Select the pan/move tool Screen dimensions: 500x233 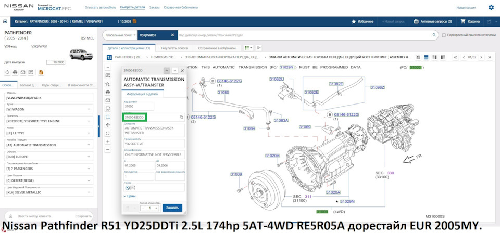(108, 125)
